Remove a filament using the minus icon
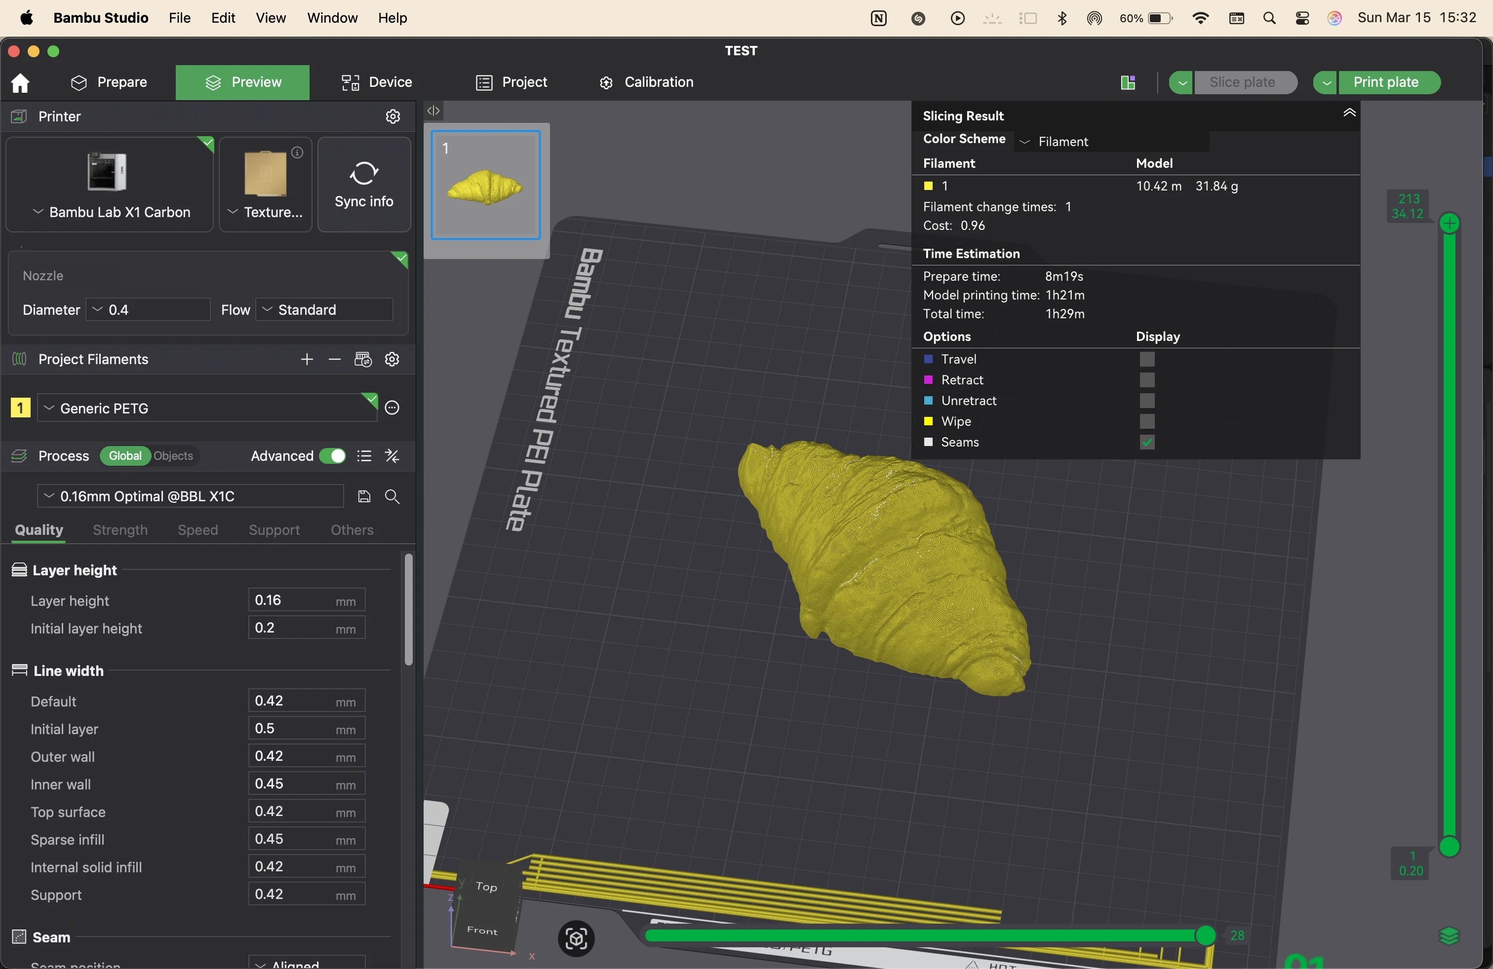 [x=334, y=359]
